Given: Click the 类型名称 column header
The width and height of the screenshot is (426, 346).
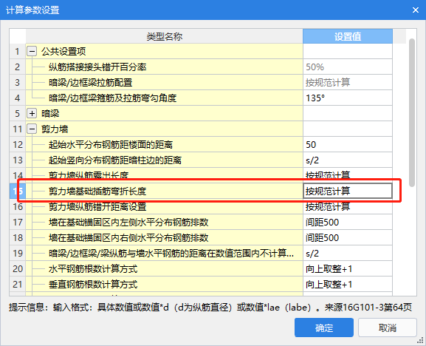Looking at the screenshot, I should pyautogui.click(x=165, y=36).
